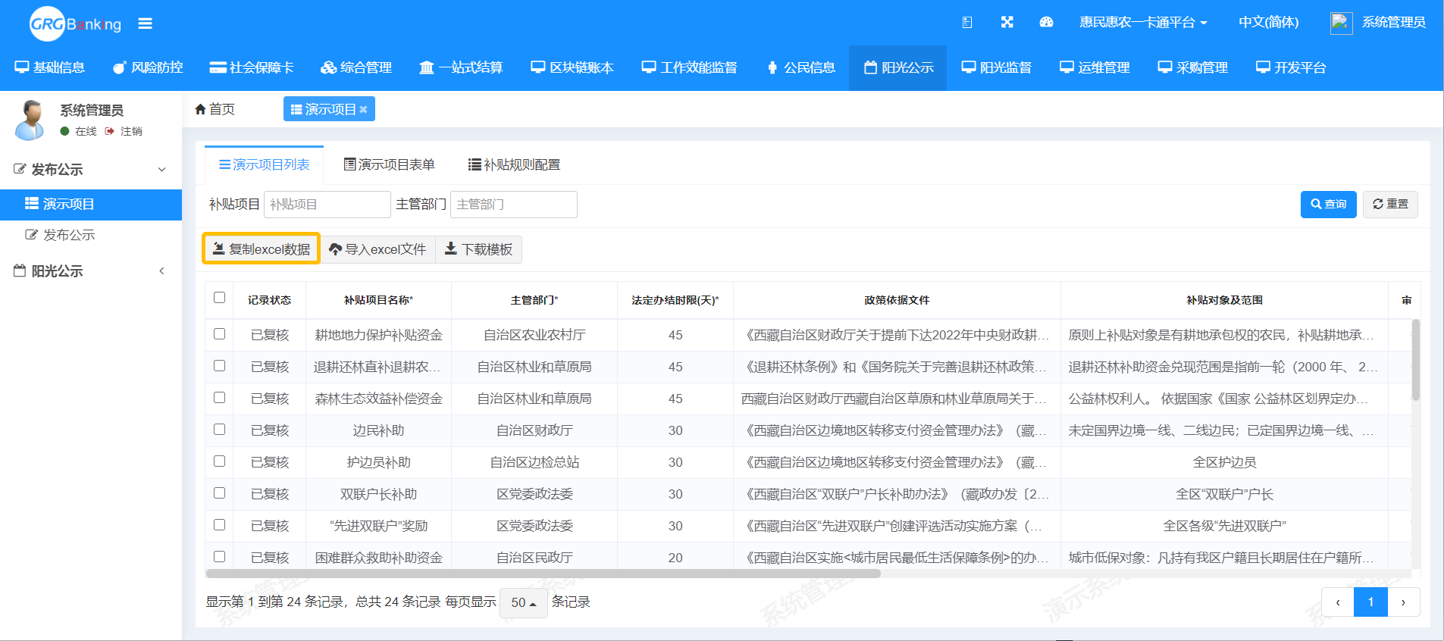Click the 注销 logout icon link

pos(124,131)
